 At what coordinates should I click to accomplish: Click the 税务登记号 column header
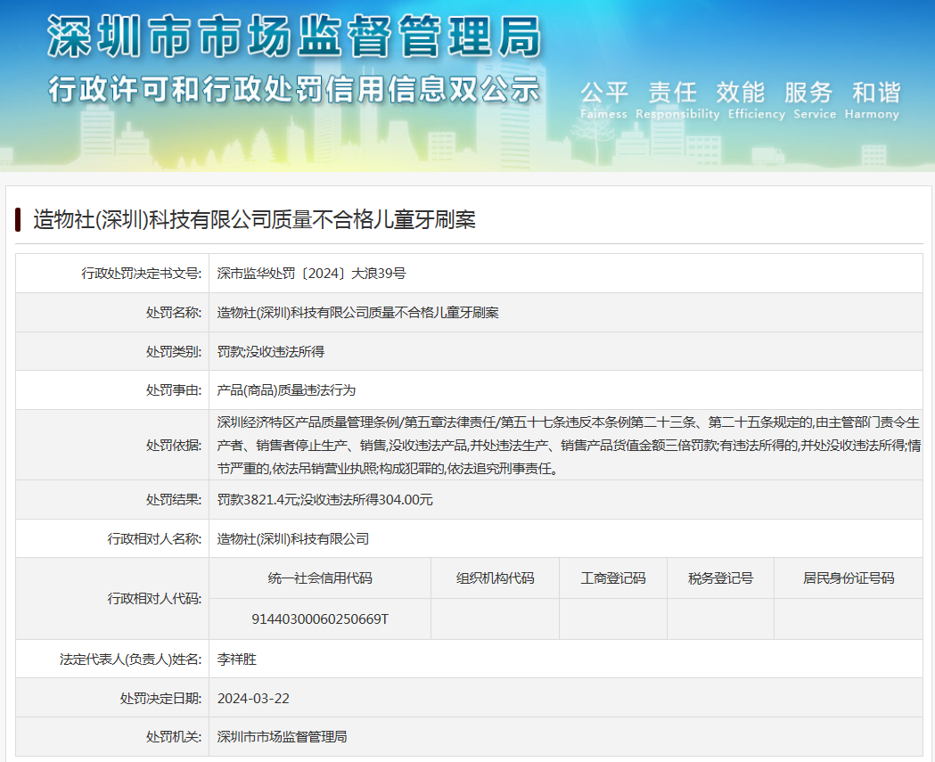pyautogui.click(x=720, y=578)
